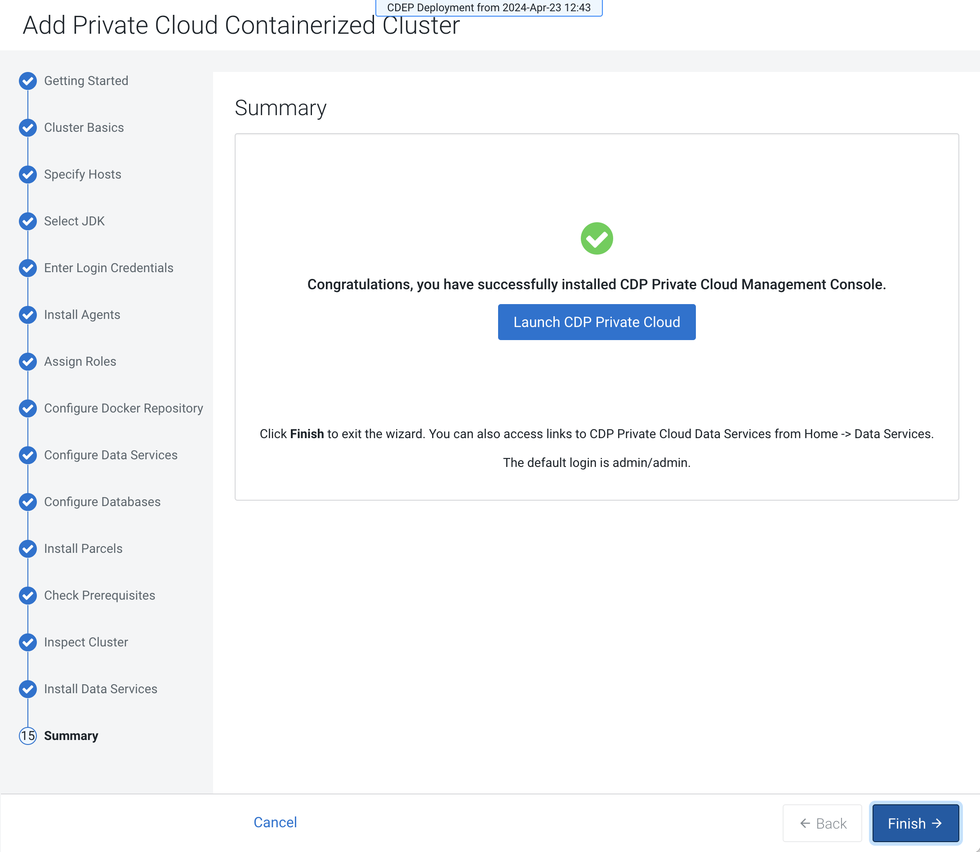
Task: Click the Back button
Action: (822, 823)
